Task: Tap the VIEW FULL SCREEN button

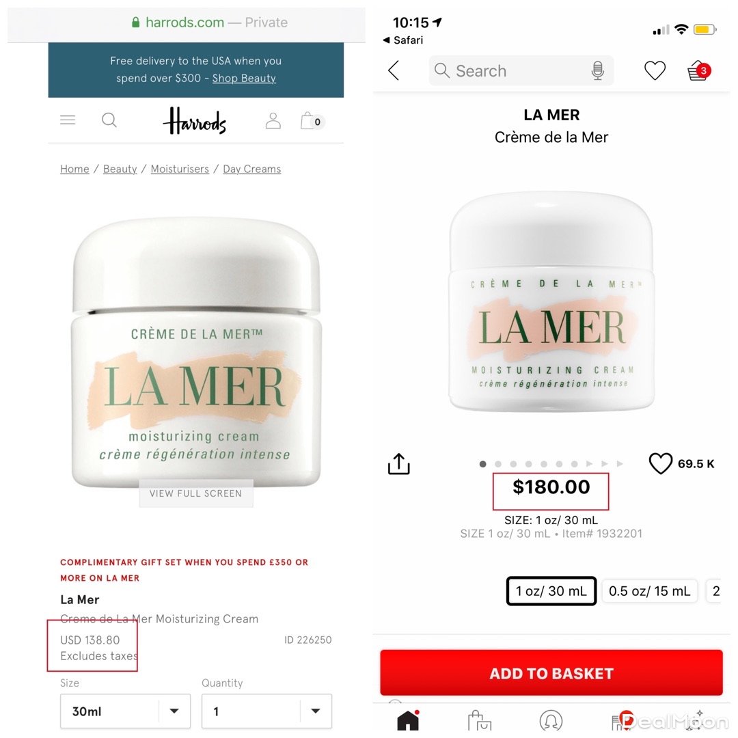Action: tap(196, 493)
